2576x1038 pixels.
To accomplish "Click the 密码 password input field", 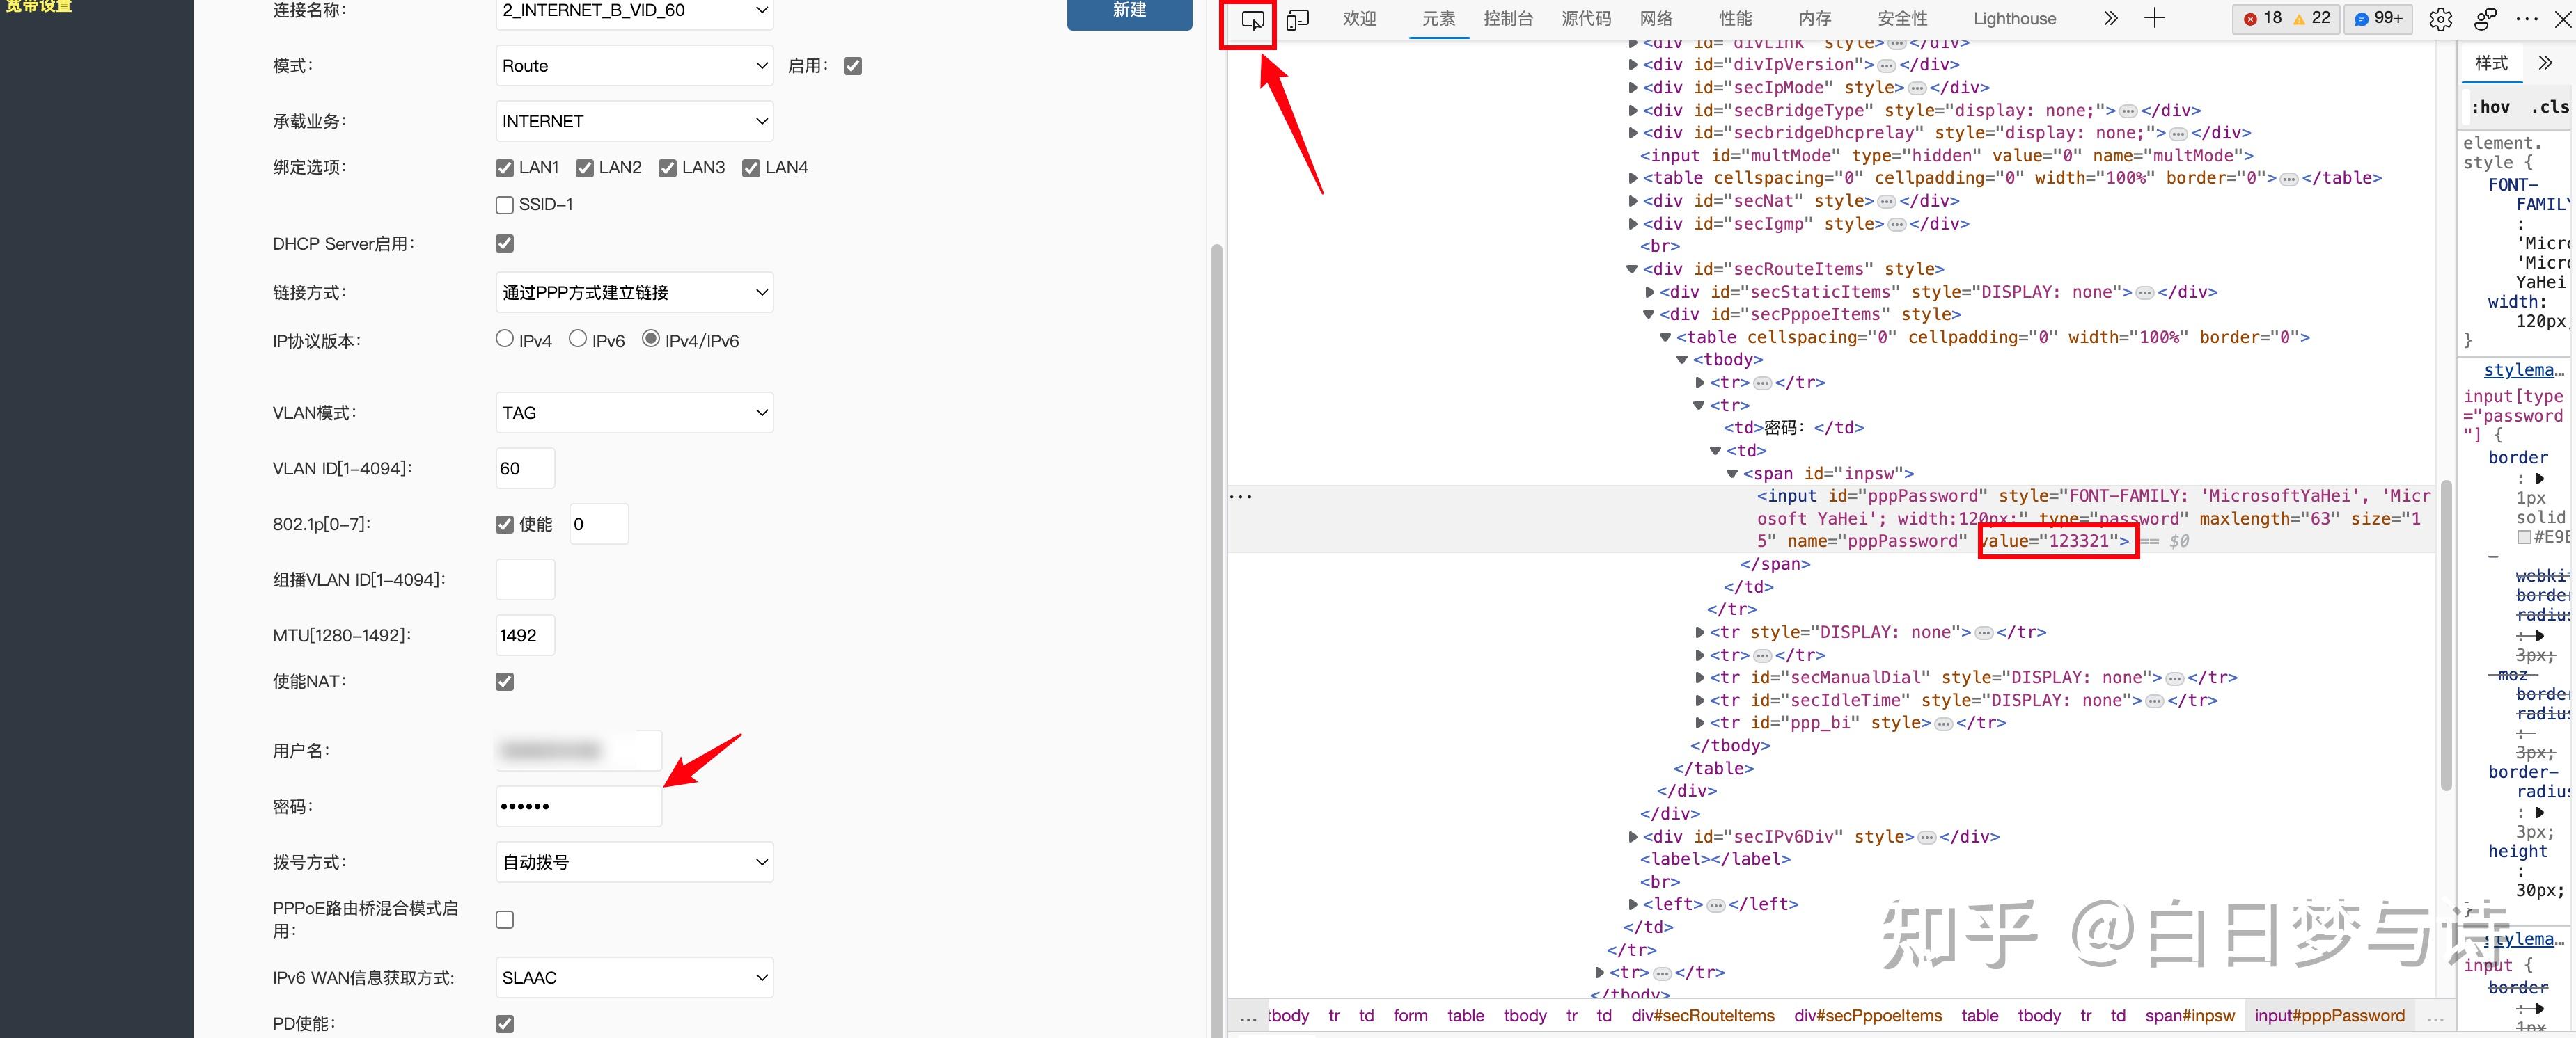I will pos(578,806).
